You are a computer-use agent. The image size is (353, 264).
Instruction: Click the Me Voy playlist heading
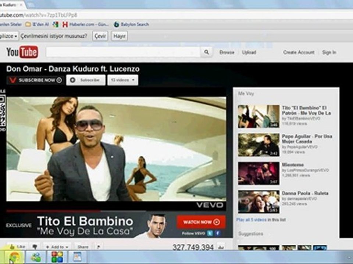(246, 93)
